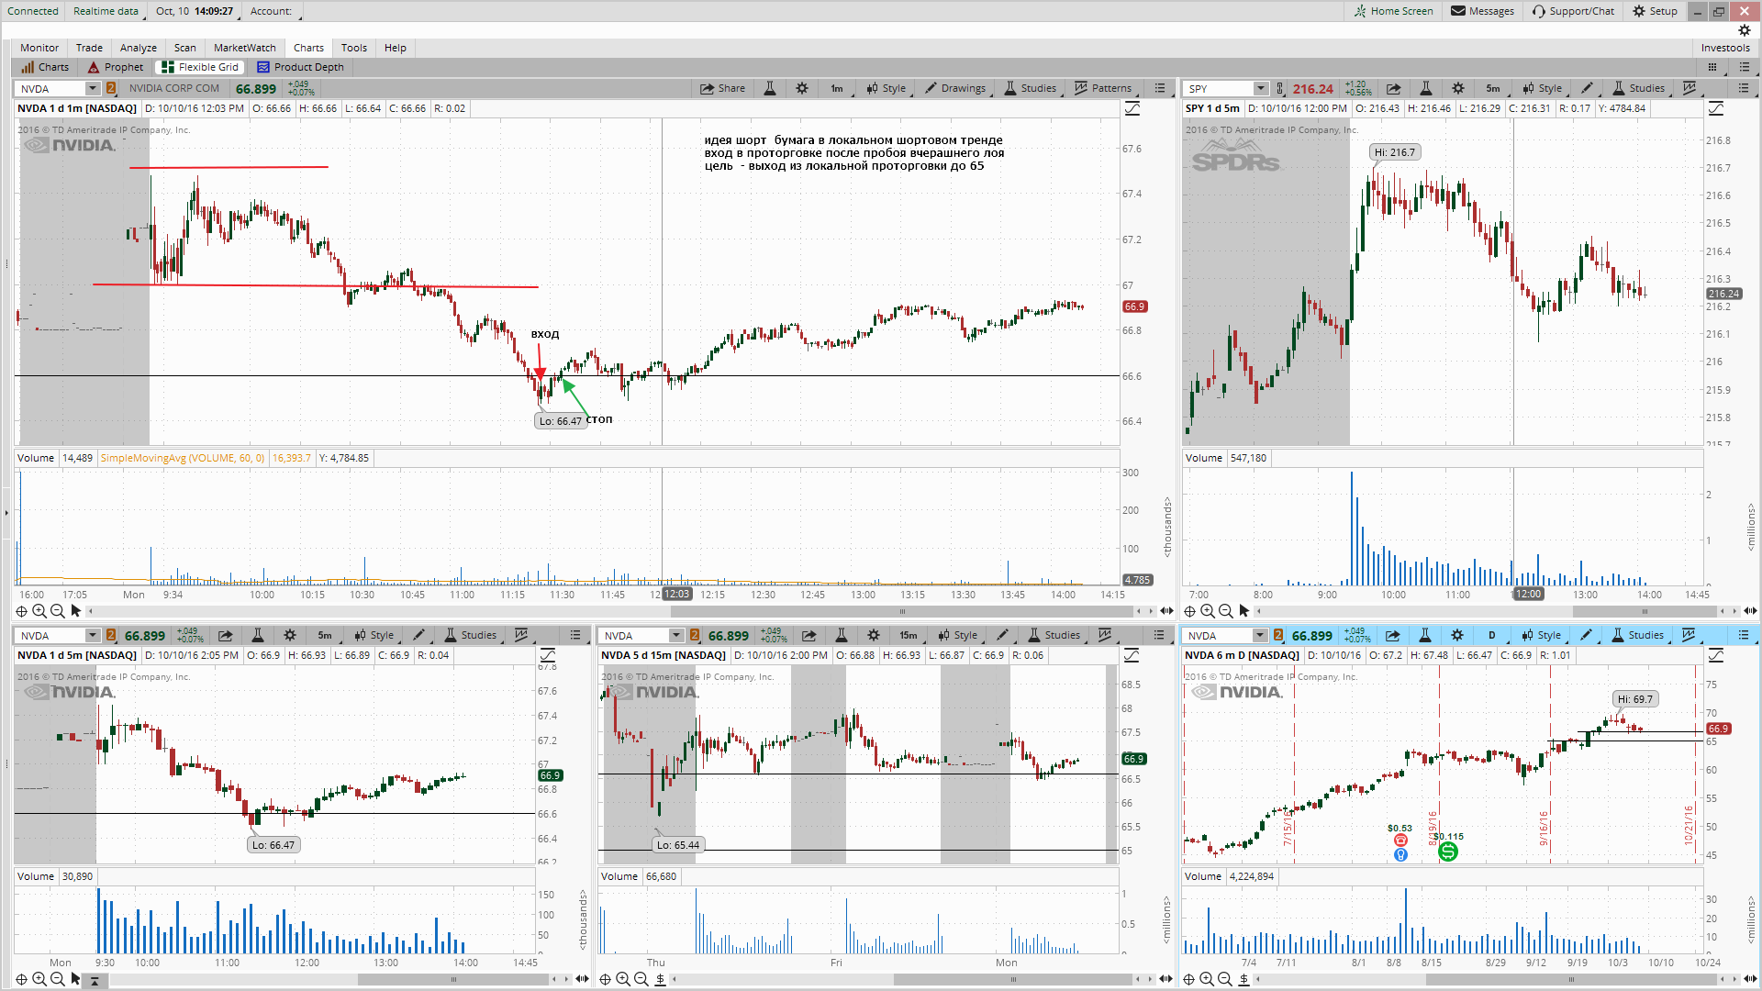This screenshot has height=991, width=1762.
Task: Open gear settings in SPY chart toolbar
Action: [x=1458, y=88]
